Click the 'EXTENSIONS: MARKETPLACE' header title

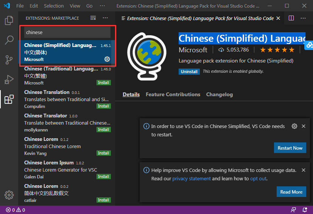click(x=52, y=18)
